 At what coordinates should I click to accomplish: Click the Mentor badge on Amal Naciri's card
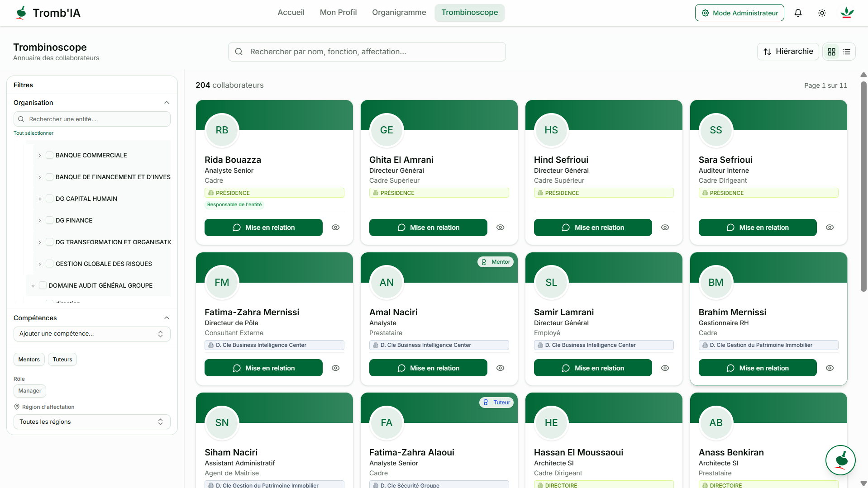[496, 262]
